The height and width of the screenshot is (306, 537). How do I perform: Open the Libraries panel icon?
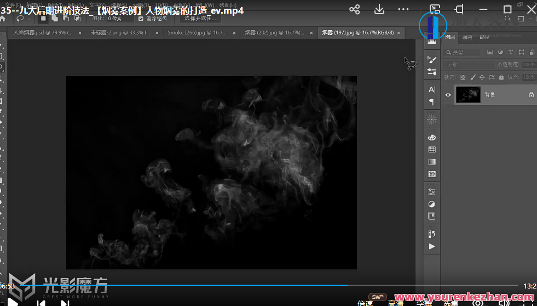(432, 216)
